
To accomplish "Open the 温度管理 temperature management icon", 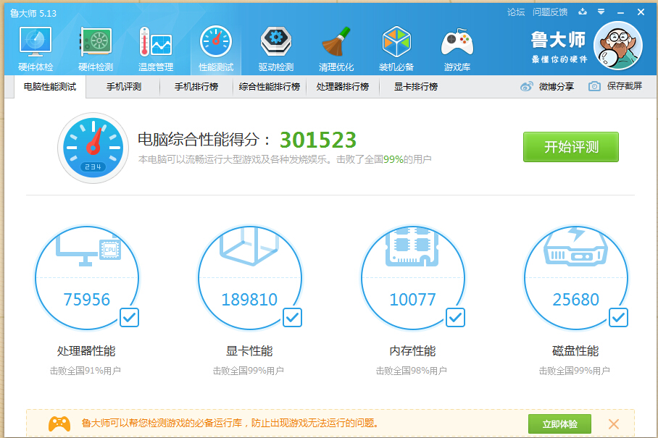I will (156, 41).
